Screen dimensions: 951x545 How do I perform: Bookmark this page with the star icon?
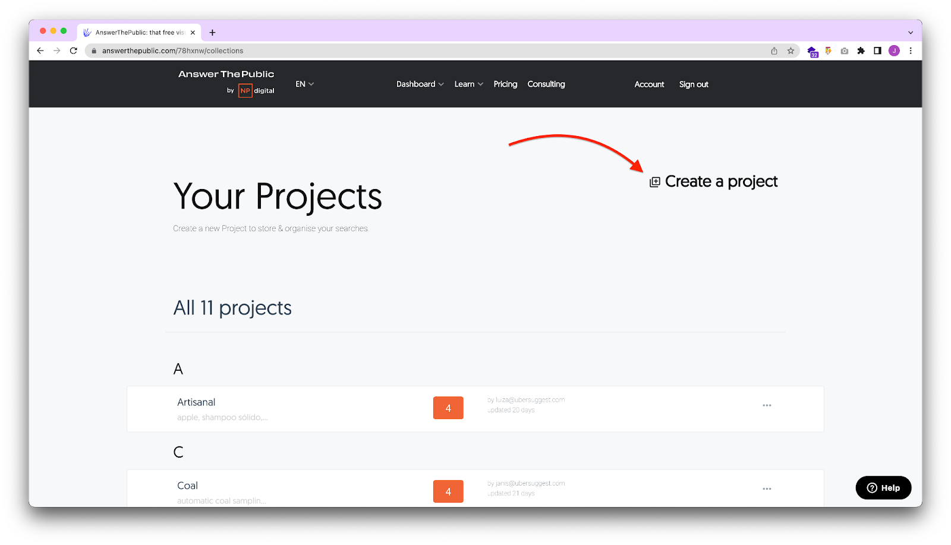[791, 51]
